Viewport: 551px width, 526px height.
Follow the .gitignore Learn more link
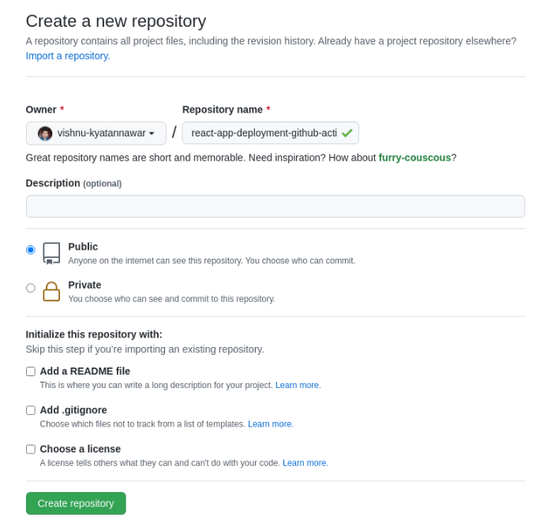270,424
